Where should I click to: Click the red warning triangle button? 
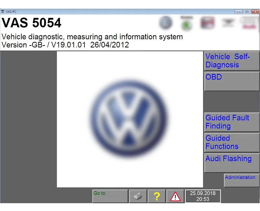coord(175,196)
